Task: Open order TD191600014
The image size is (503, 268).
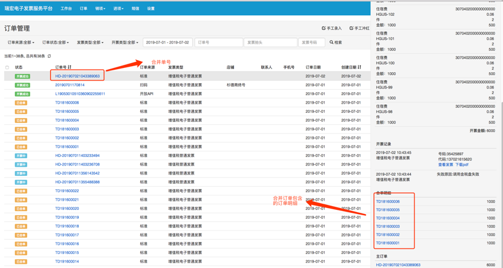Action: (67, 261)
